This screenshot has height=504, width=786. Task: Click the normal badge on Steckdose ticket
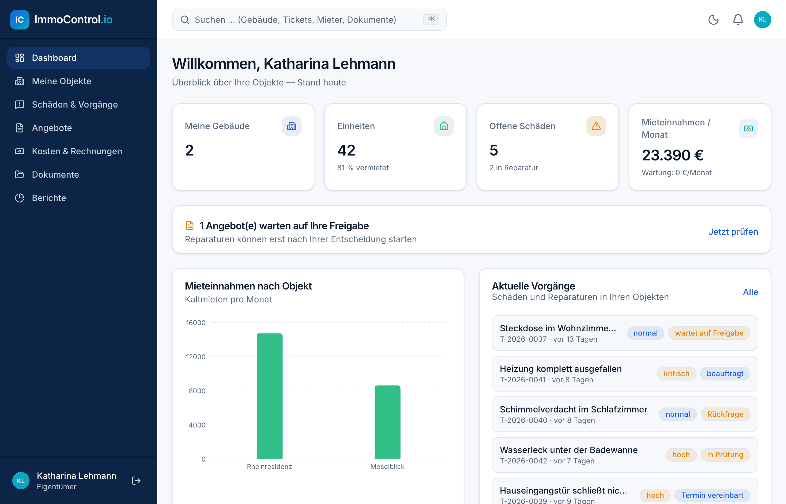pos(645,333)
